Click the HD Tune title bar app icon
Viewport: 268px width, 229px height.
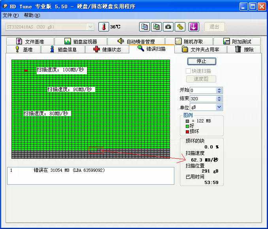[6, 6]
